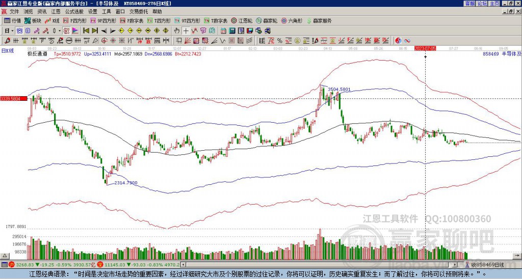Open the 浏览 menu
Screen dimensions: 522x279
click(29, 12)
